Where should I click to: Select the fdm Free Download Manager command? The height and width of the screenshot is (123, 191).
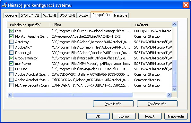click(x=90, y=31)
